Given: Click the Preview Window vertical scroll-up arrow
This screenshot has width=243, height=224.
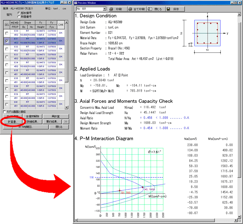Looking at the screenshot, I should point(239,15).
